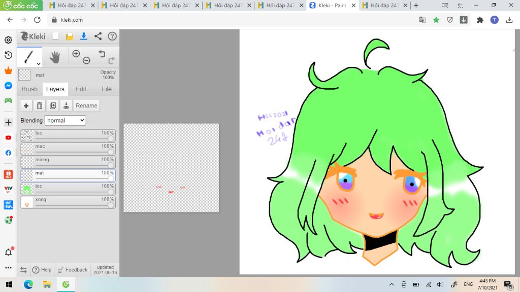Click the Opacity 100% label

tap(108, 75)
